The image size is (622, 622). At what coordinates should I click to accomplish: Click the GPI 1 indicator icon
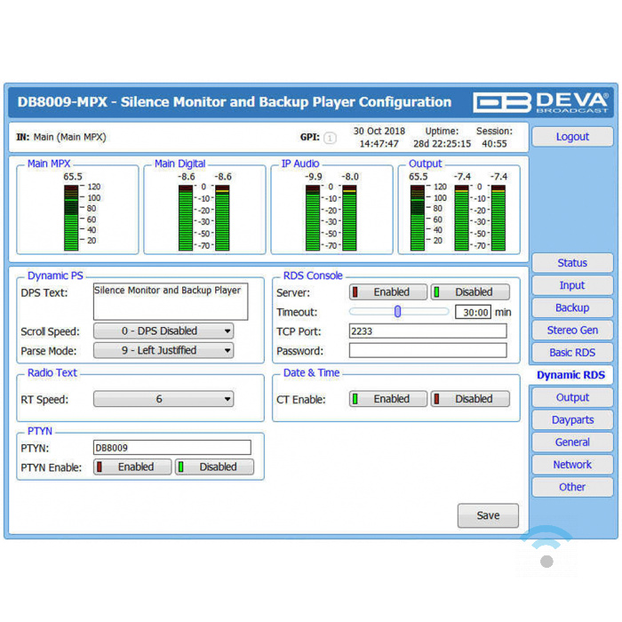330,138
